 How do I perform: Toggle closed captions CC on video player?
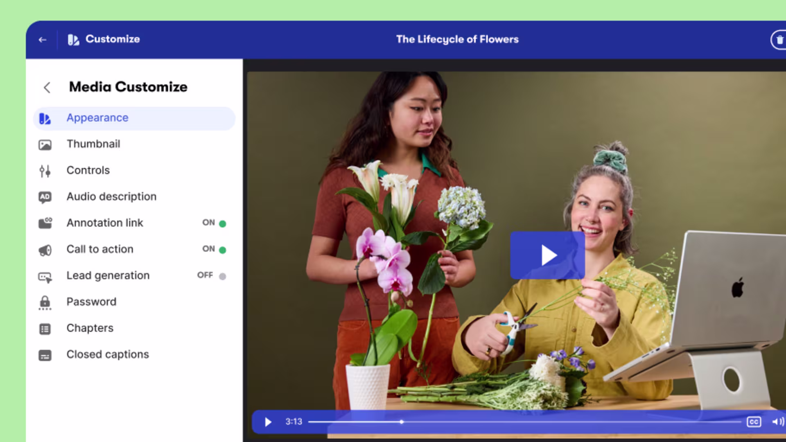754,422
